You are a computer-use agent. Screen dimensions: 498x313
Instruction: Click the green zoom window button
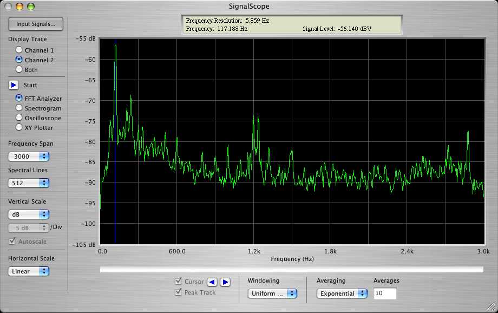point(31,6)
